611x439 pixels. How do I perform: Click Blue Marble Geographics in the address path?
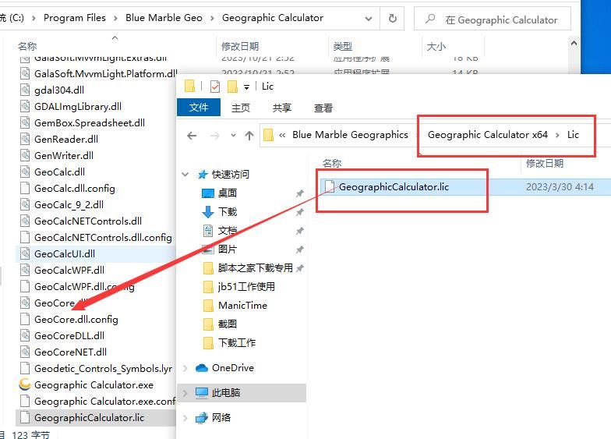click(350, 134)
